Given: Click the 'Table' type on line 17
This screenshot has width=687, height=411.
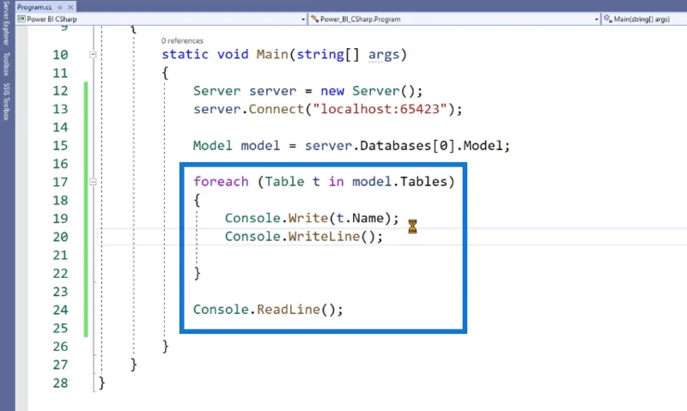Looking at the screenshot, I should coord(284,182).
